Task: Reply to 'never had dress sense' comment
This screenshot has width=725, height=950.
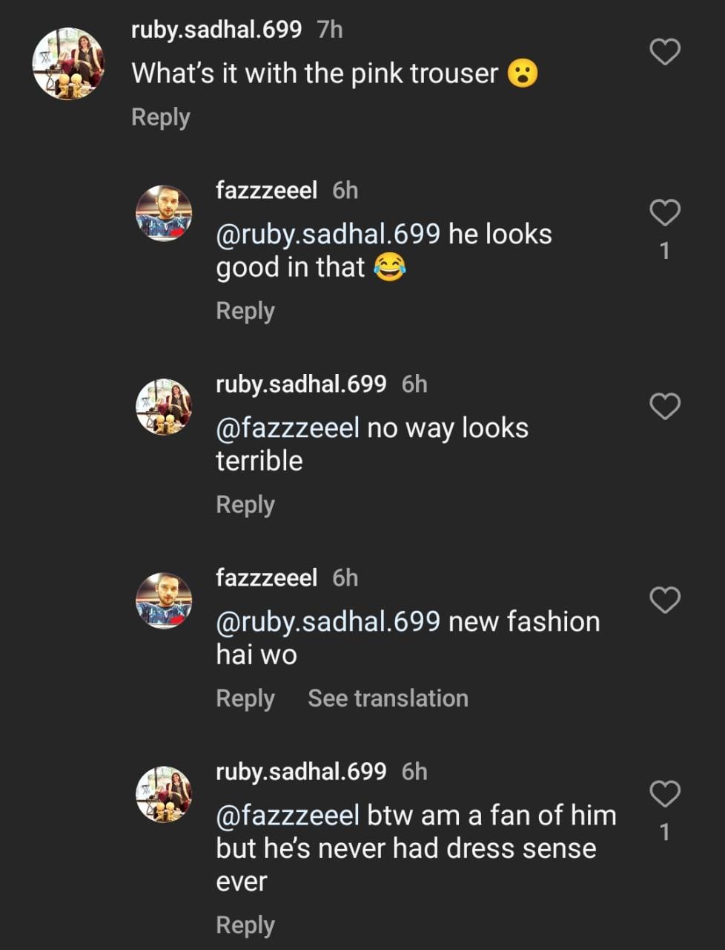Action: (x=245, y=926)
